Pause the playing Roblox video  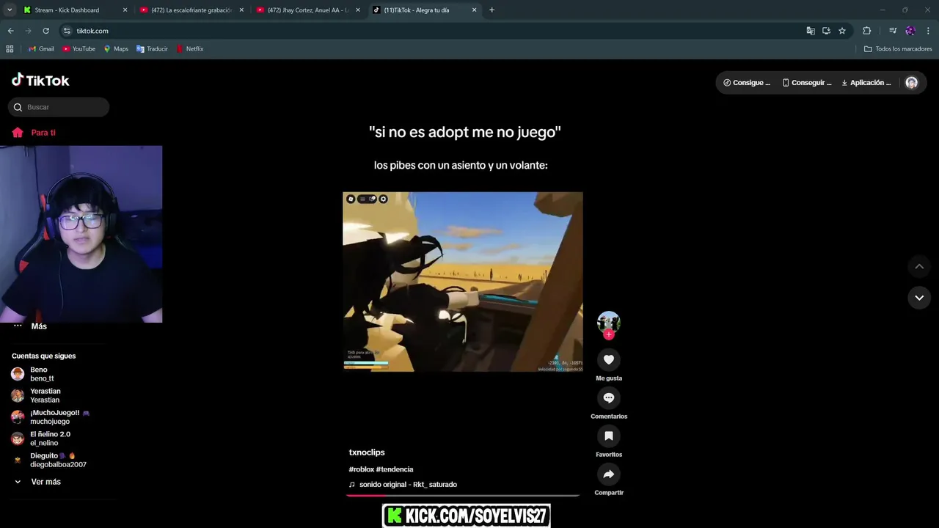point(463,282)
